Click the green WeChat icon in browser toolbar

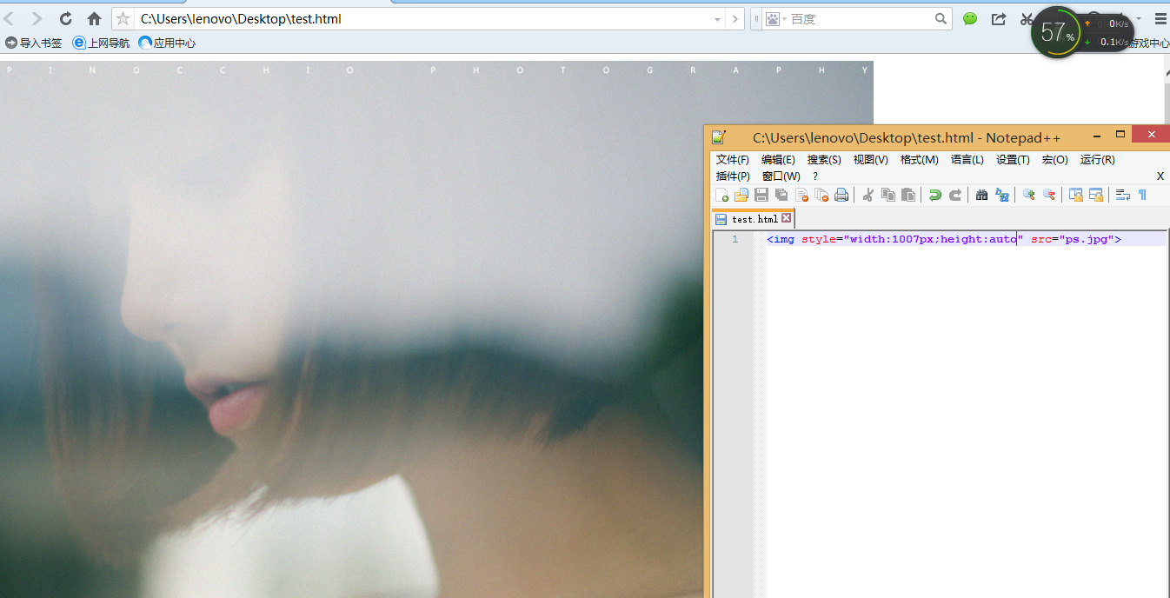click(970, 18)
